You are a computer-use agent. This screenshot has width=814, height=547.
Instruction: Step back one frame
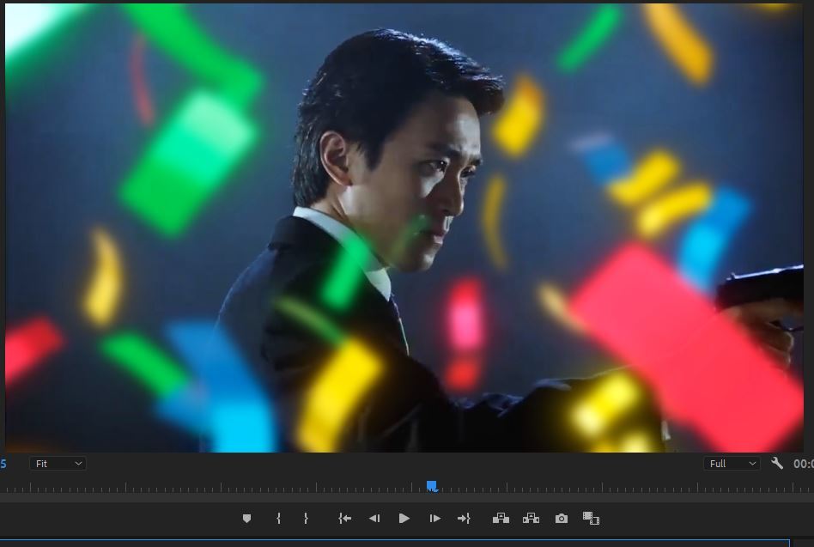pyautogui.click(x=374, y=518)
